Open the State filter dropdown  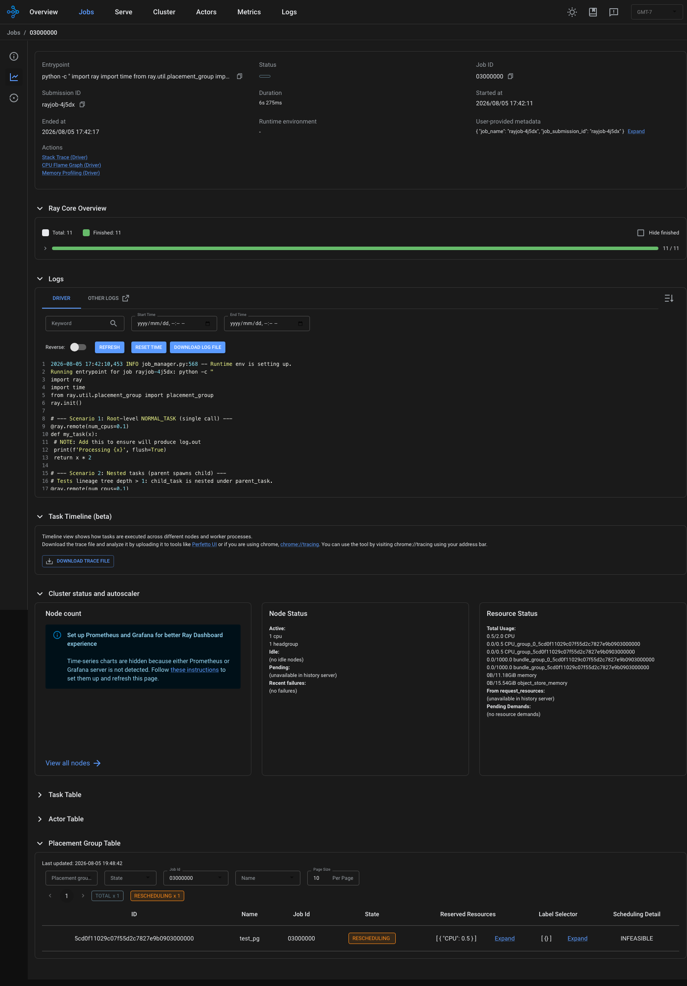point(130,878)
